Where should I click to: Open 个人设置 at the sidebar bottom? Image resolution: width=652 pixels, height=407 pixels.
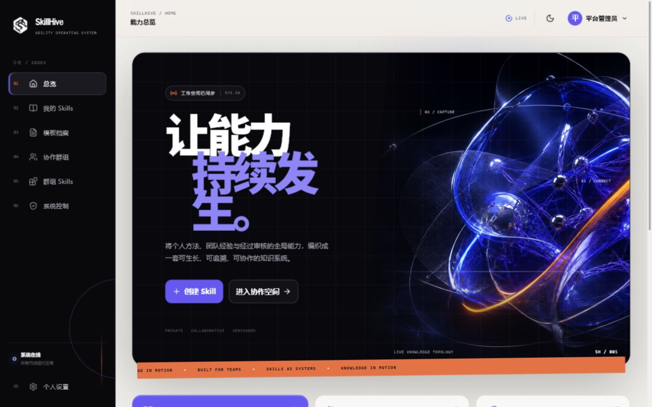(x=57, y=387)
